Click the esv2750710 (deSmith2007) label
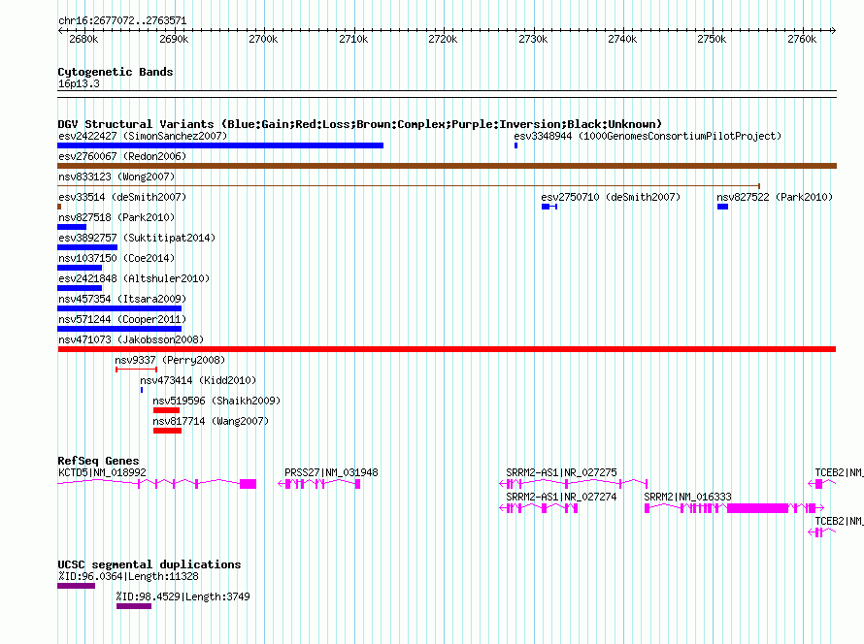 tap(611, 197)
